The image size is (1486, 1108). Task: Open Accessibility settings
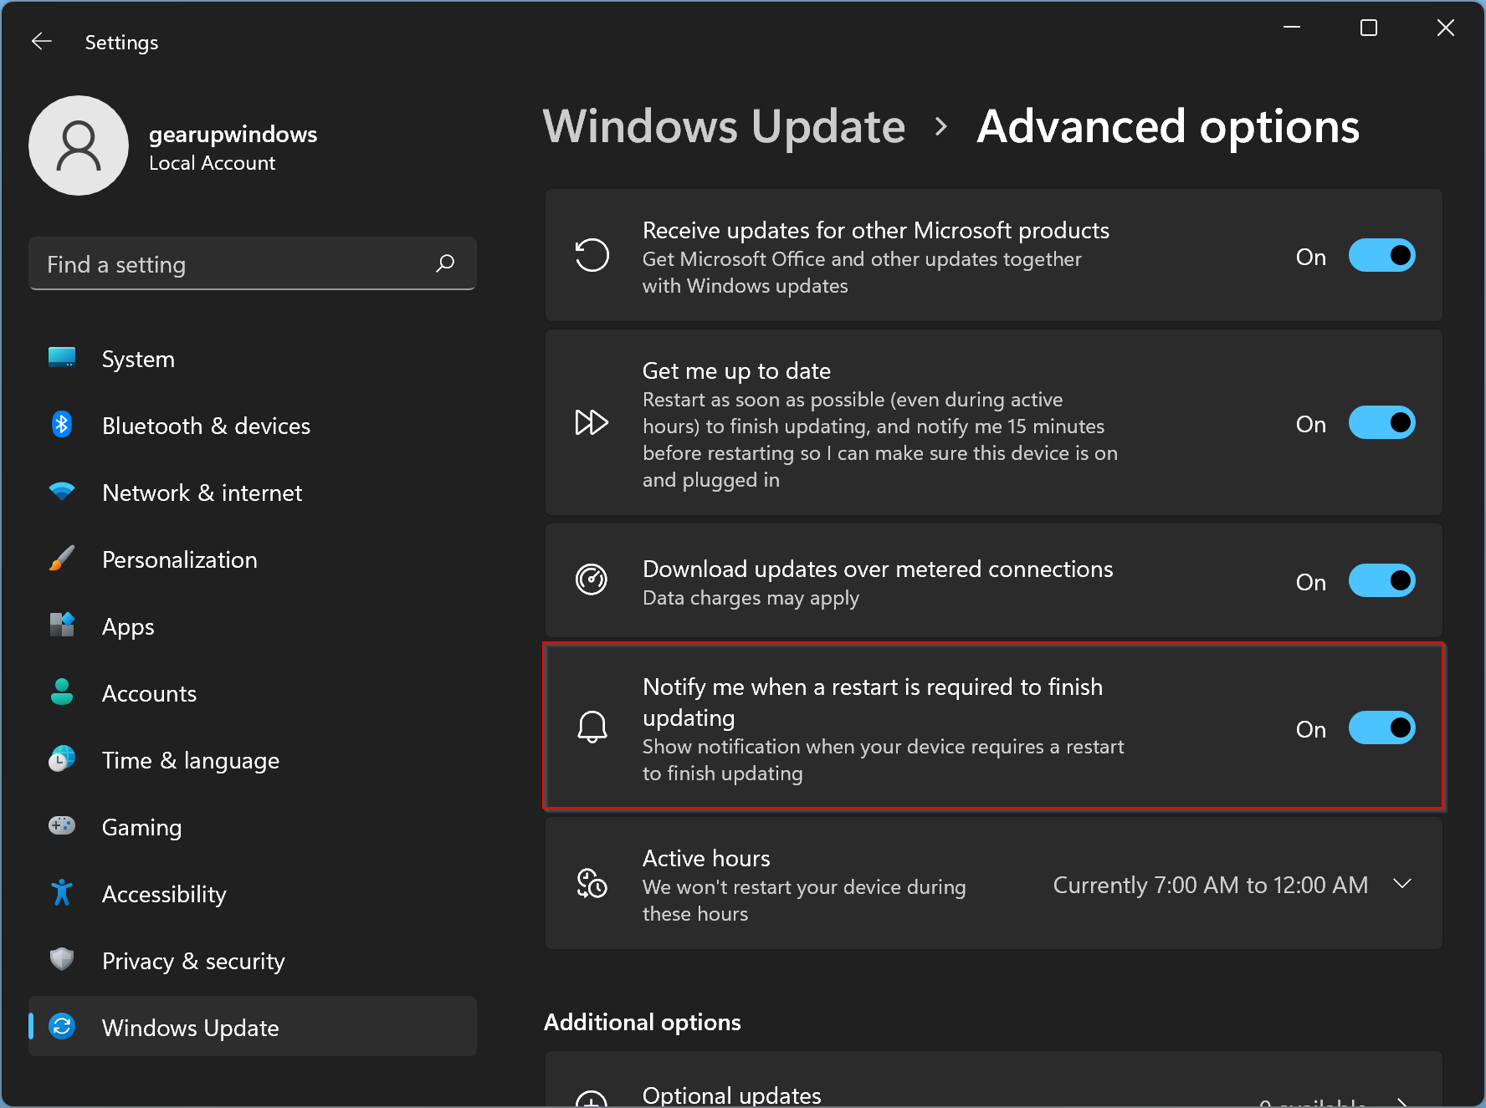253,894
